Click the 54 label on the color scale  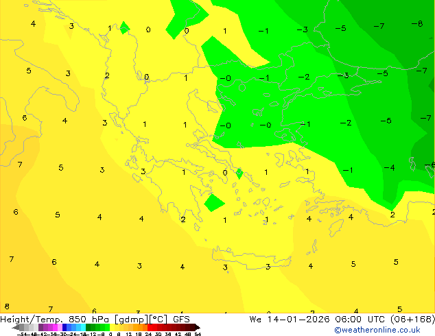[x=198, y=334]
